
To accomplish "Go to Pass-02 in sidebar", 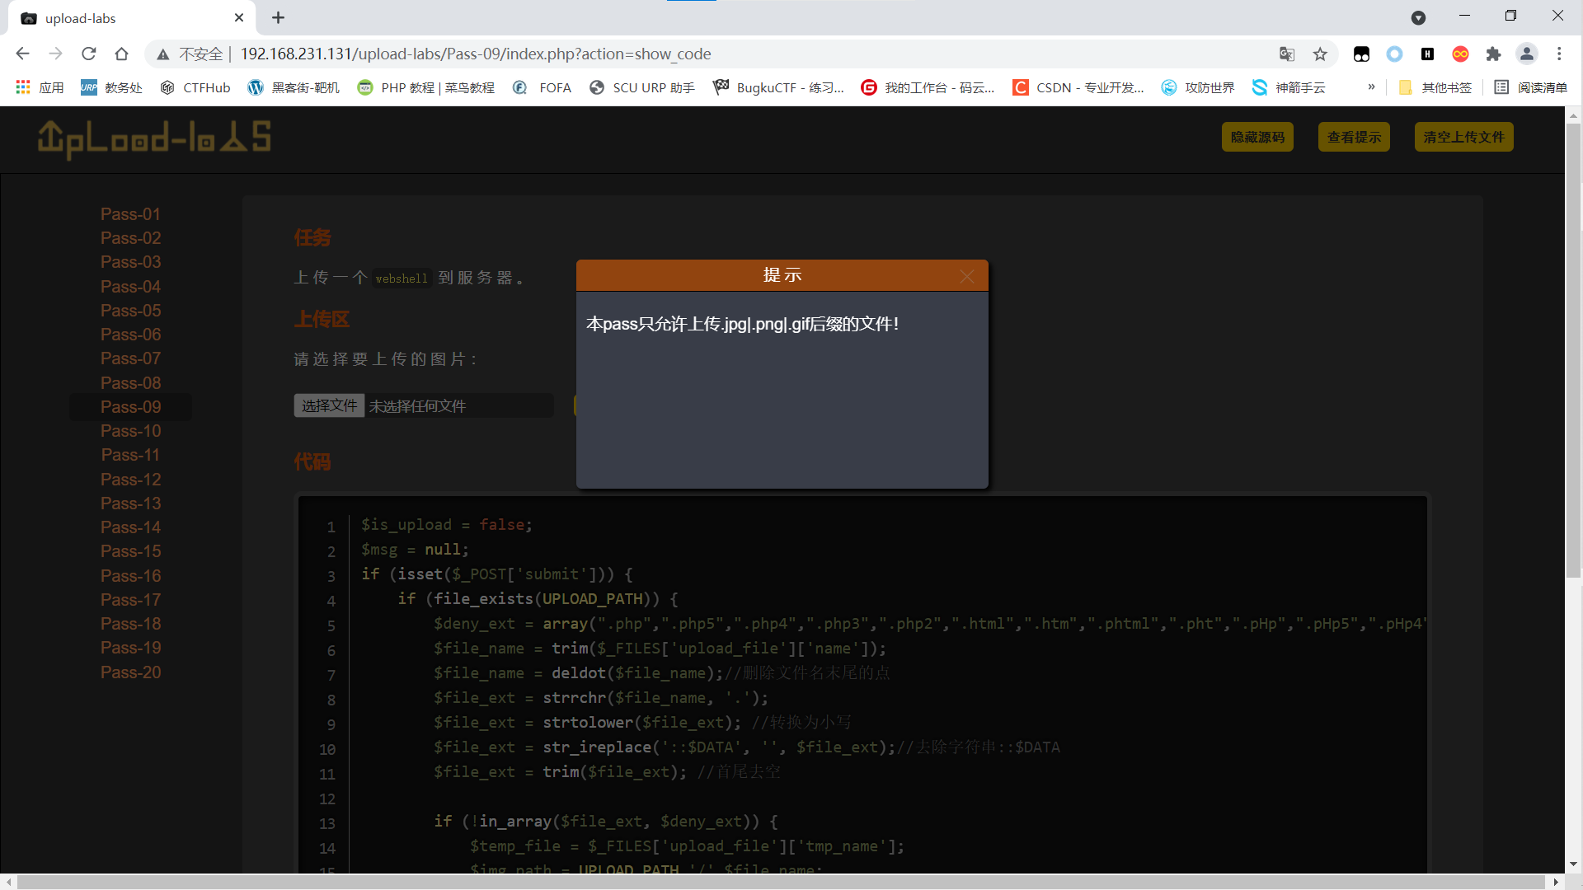I will pyautogui.click(x=130, y=238).
